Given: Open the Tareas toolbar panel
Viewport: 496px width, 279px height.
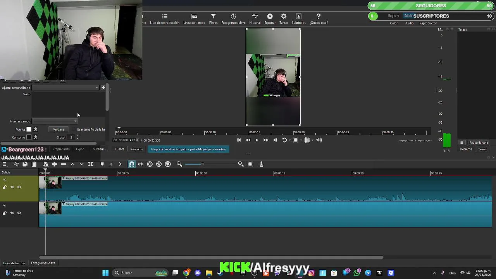Looking at the screenshot, I should [284, 19].
